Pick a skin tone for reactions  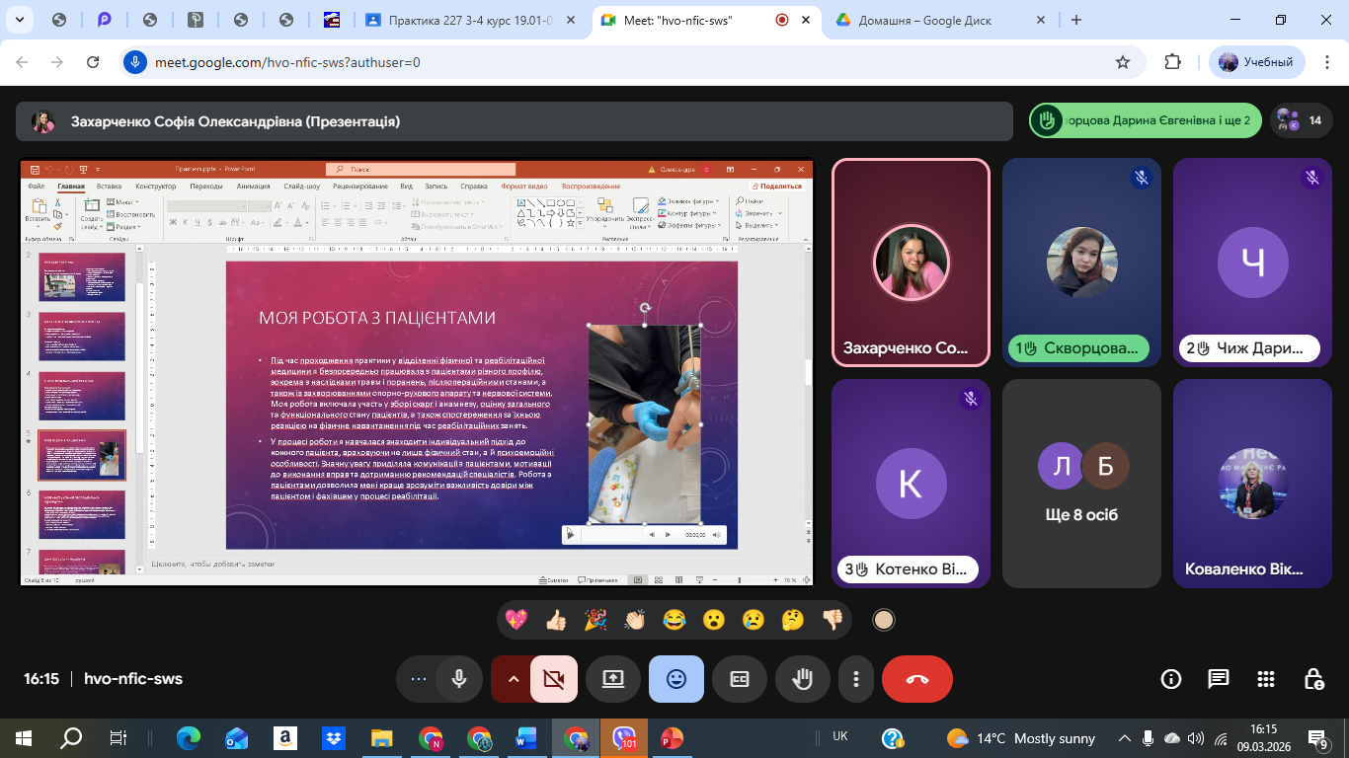tap(884, 620)
